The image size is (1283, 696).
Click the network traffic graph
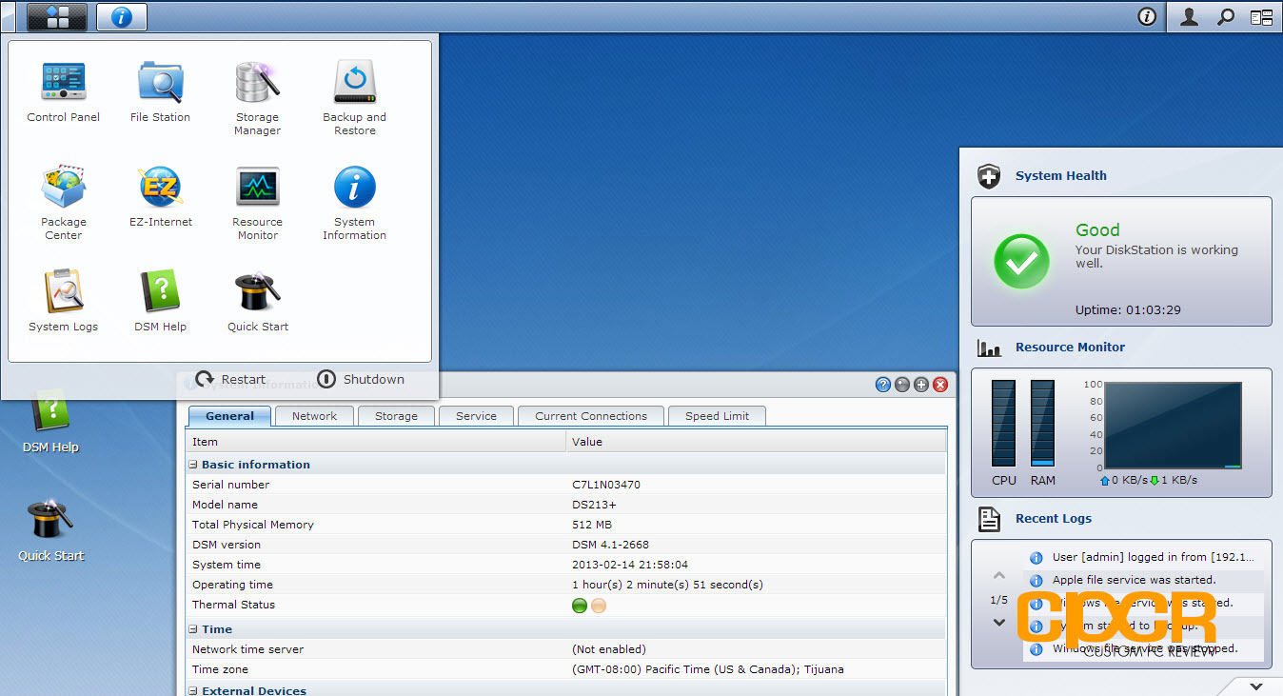coord(1173,426)
